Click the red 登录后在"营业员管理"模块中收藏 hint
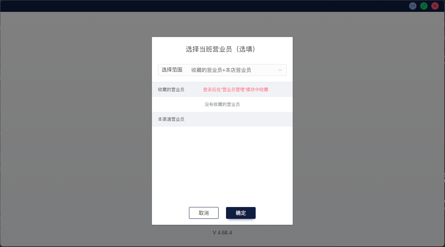 click(236, 90)
